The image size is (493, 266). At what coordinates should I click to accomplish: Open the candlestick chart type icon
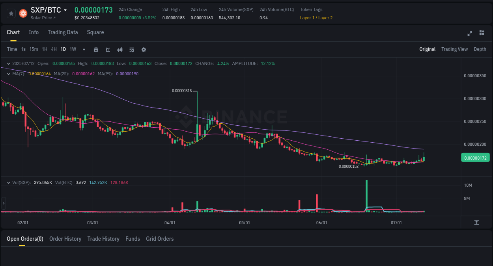tap(120, 50)
